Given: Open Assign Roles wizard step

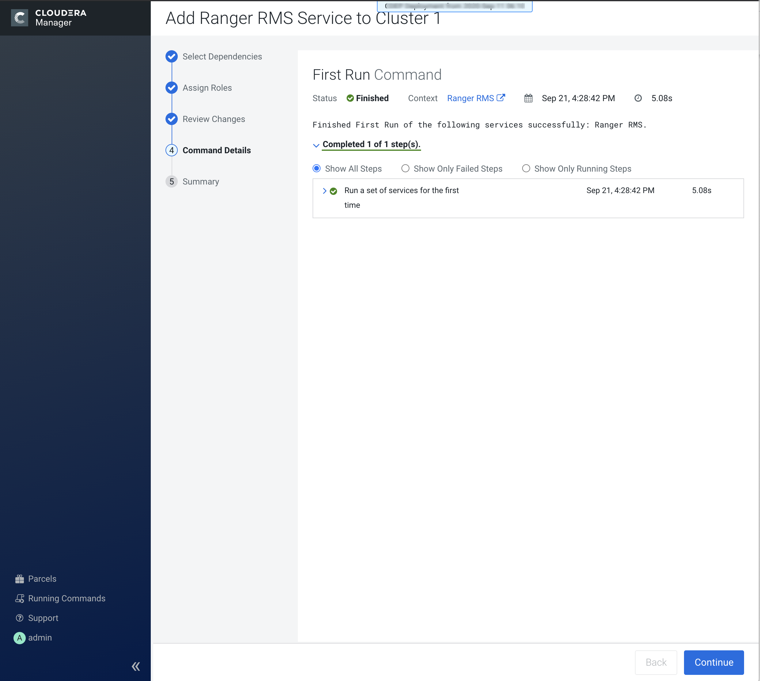Looking at the screenshot, I should click(x=207, y=88).
